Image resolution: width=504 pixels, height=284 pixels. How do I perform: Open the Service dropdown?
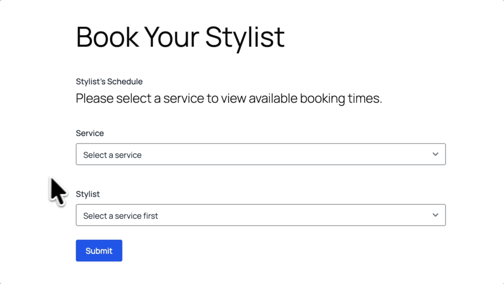click(x=260, y=154)
